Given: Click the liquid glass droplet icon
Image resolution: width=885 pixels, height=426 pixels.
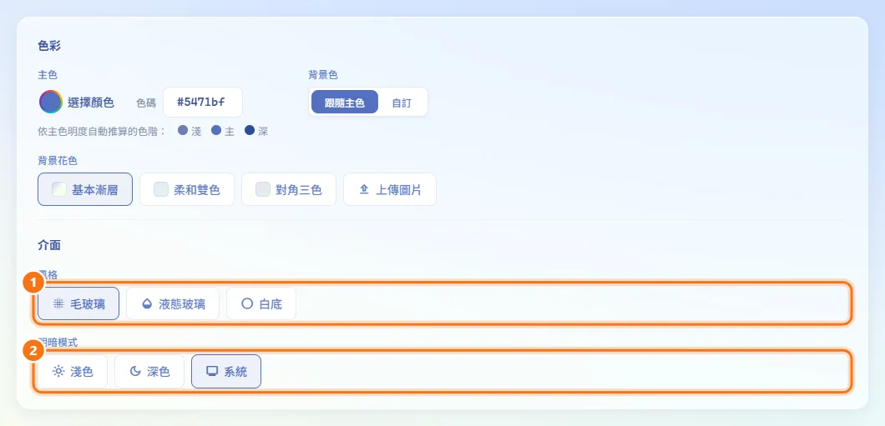Looking at the screenshot, I should 147,303.
